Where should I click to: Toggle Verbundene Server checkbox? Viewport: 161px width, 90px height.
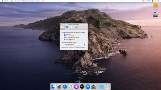64,39
